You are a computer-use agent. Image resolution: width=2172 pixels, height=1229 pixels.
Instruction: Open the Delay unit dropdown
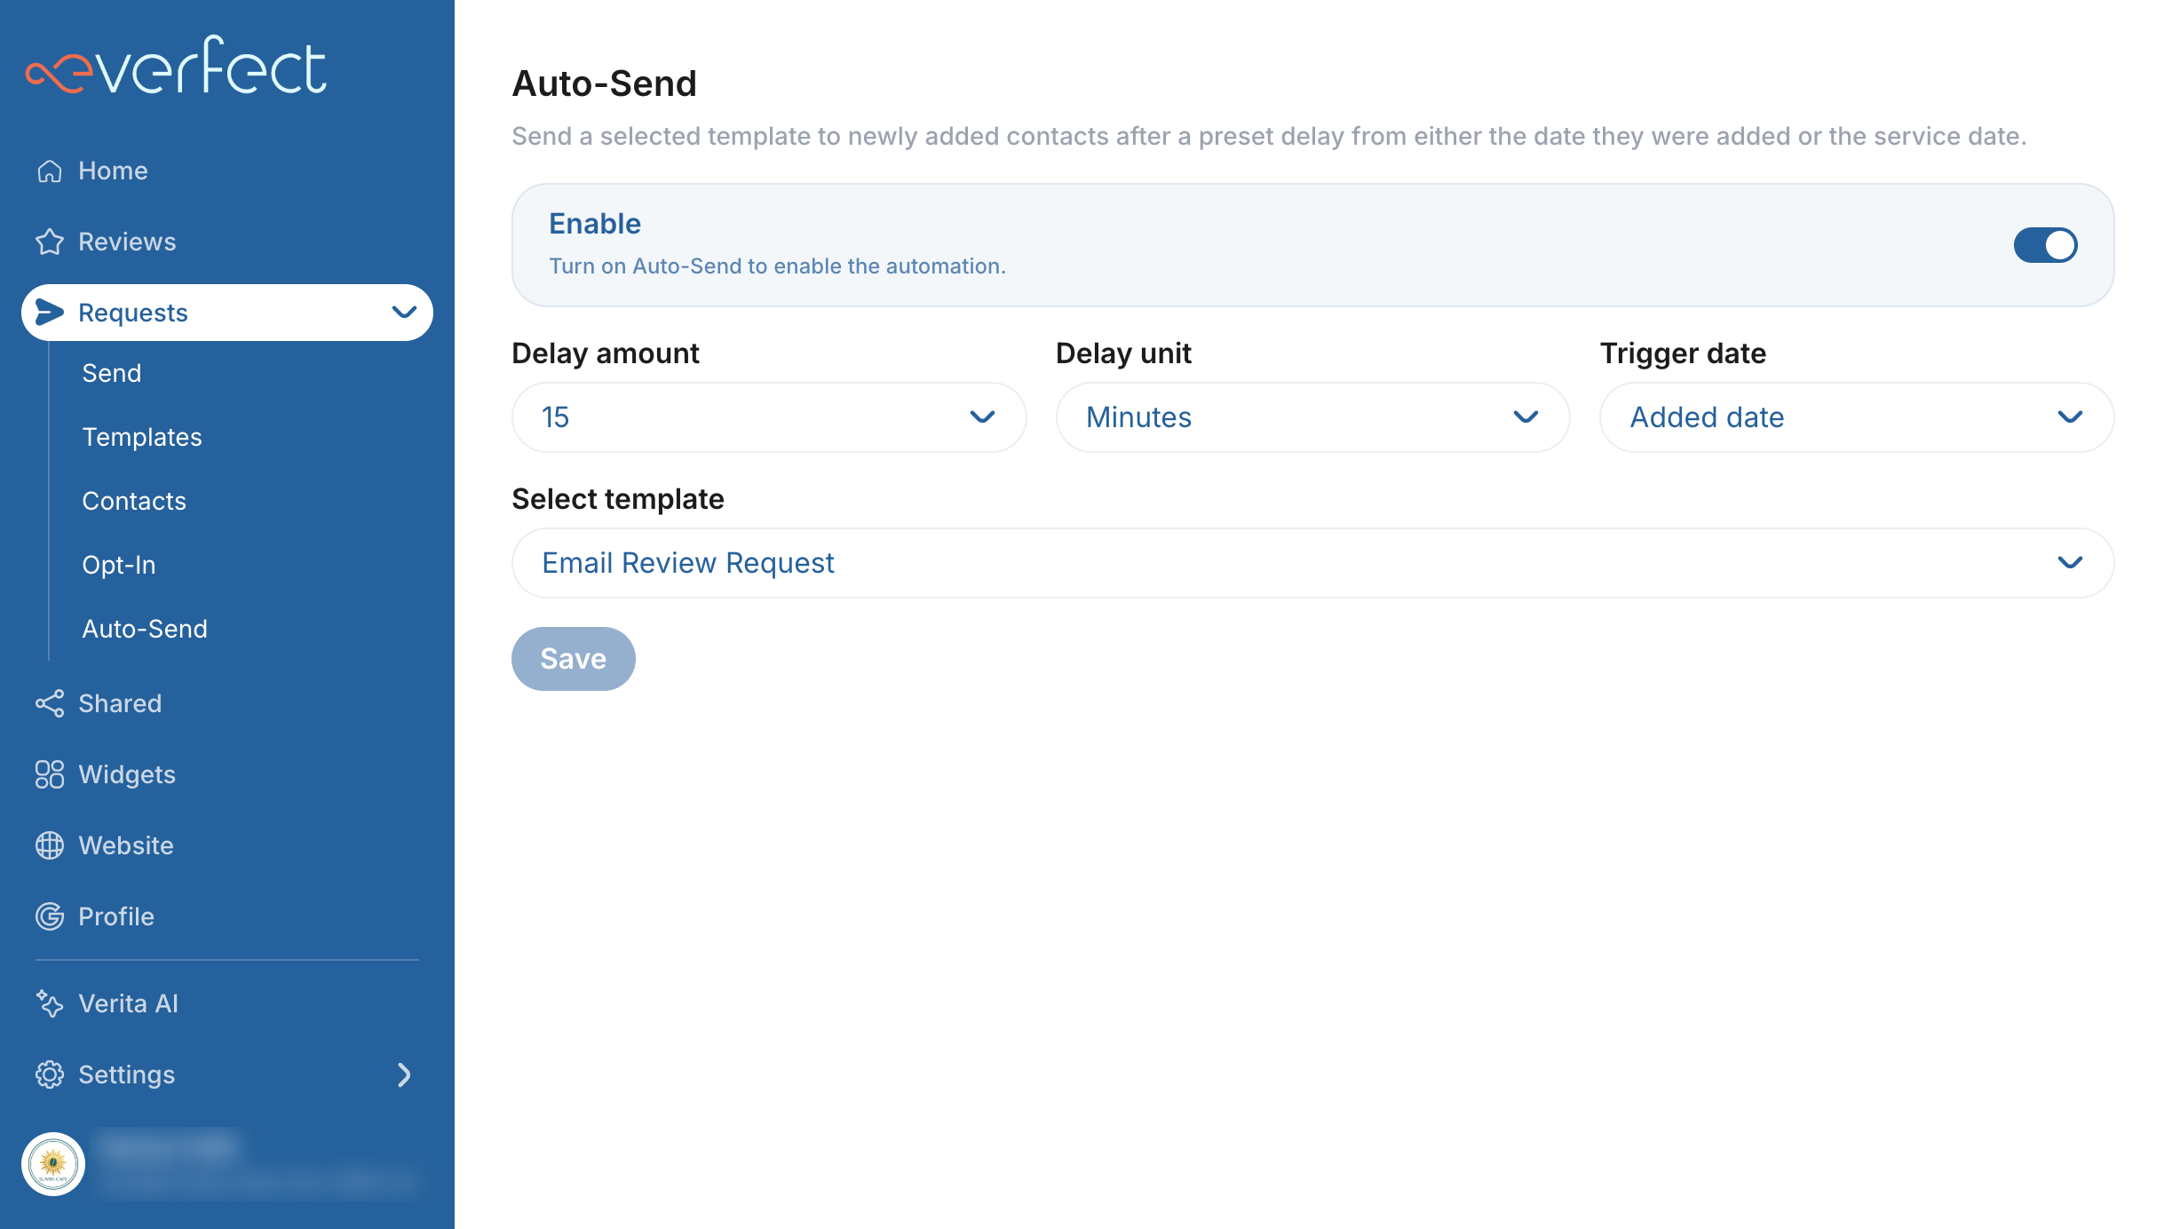click(x=1312, y=417)
